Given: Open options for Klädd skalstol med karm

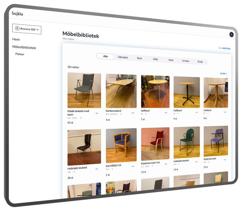Looking at the screenshot, I should (x=97, y=113).
